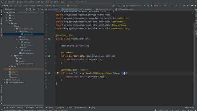Click Collapse All icon in Project panel

pos(34,10)
